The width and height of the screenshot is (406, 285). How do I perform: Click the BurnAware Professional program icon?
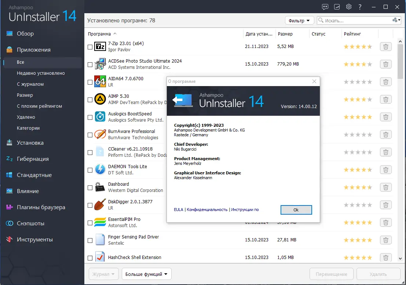[100, 134]
